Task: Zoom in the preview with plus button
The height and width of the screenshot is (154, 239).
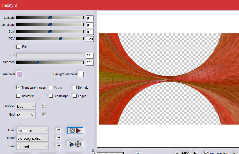Action: pyautogui.click(x=195, y=153)
